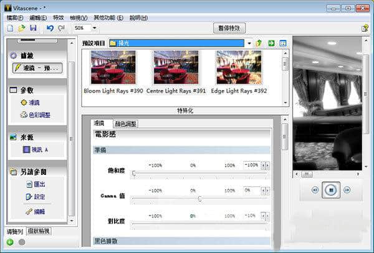Image resolution: width=374 pixels, height=253 pixels.
Task: Click the help icon at toolbar right
Action: click(x=365, y=29)
